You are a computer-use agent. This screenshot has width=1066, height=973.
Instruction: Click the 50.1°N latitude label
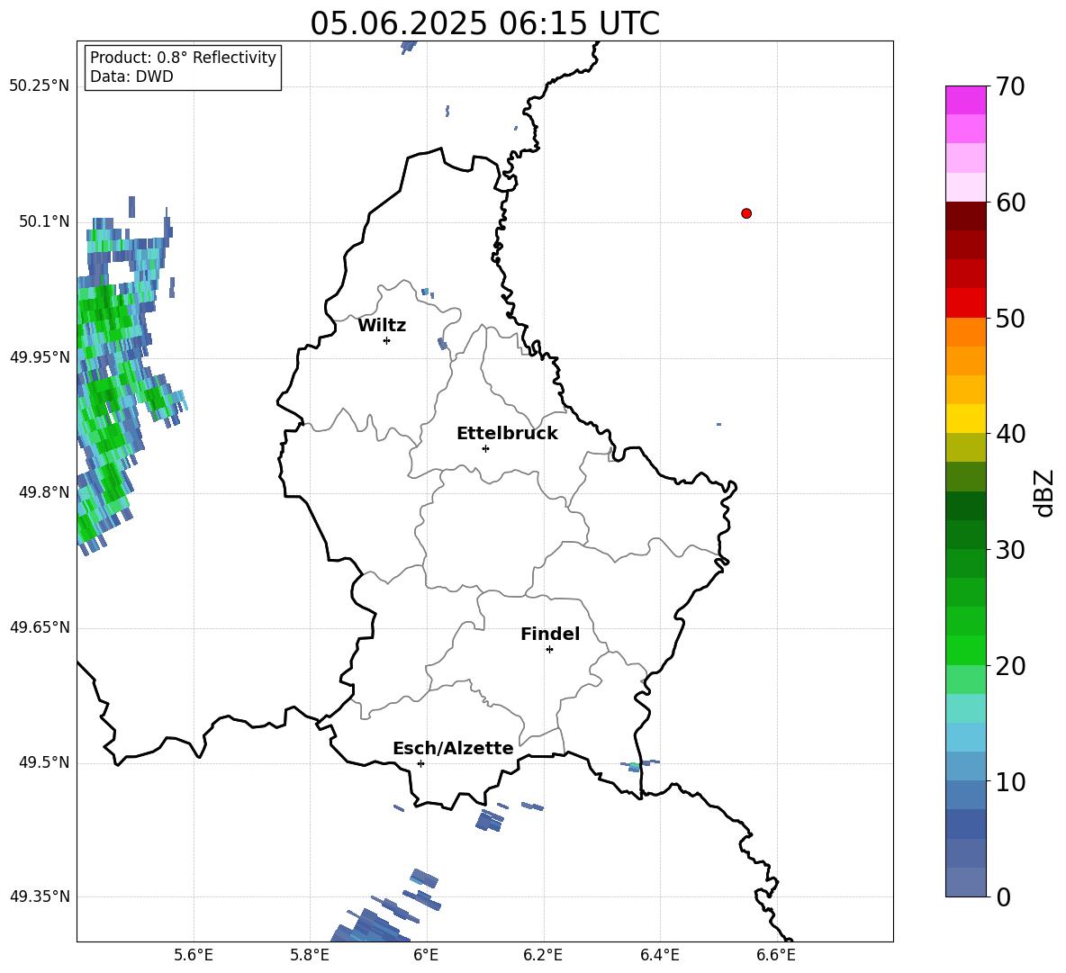[44, 221]
